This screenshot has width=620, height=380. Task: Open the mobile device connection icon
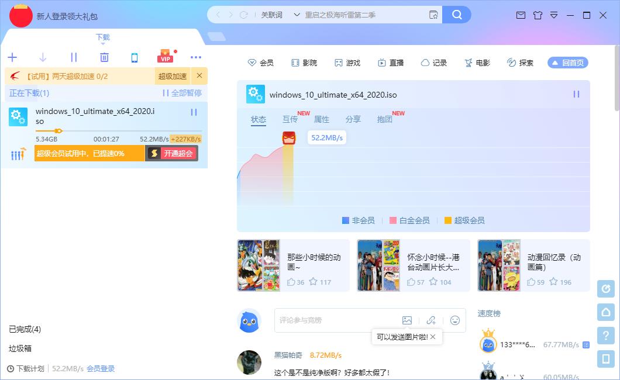click(135, 57)
